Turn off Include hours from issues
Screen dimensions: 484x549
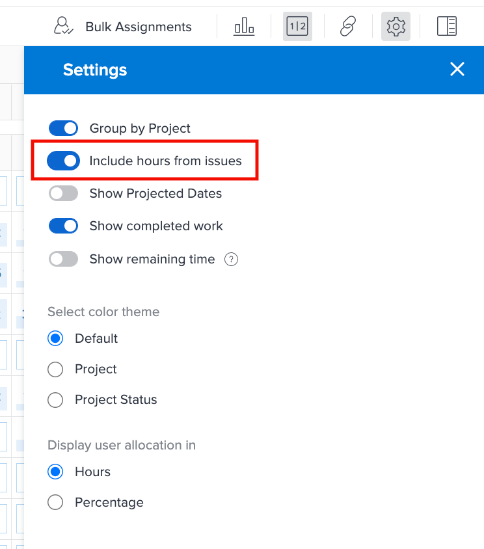[63, 161]
